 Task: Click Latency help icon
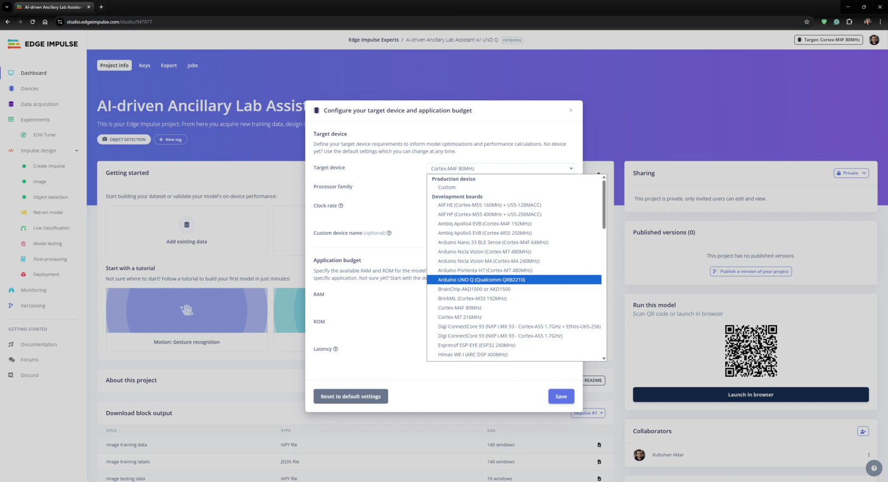[335, 349]
